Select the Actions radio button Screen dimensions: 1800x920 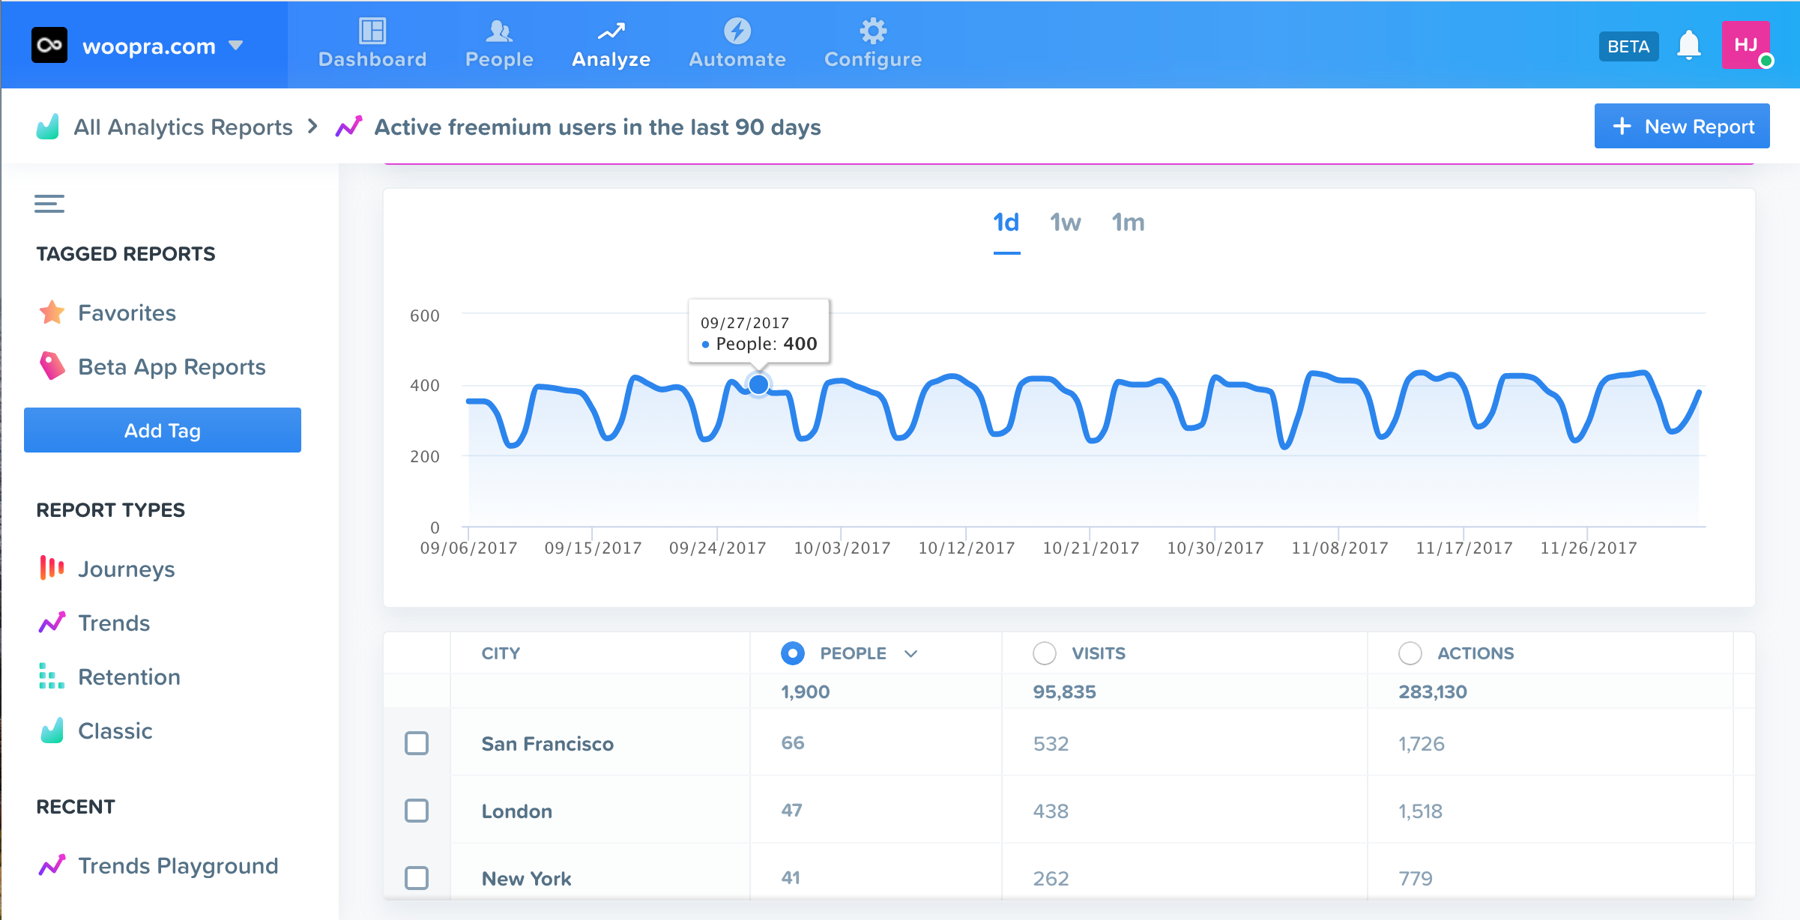(1410, 653)
